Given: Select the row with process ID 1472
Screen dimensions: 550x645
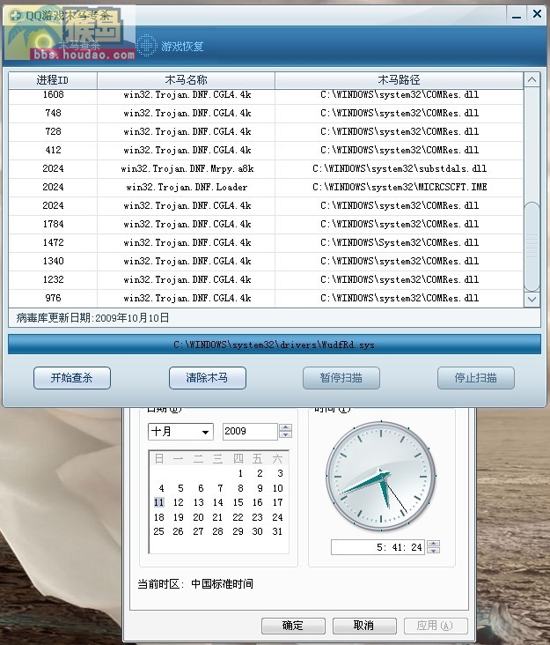Looking at the screenshot, I should [266, 242].
